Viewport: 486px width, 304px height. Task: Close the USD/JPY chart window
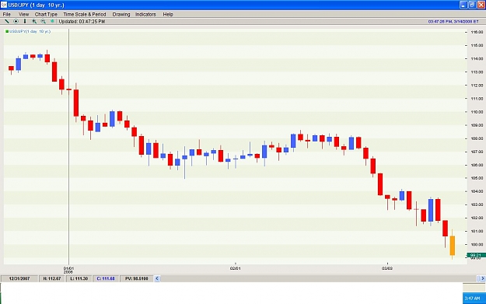(x=481, y=5)
